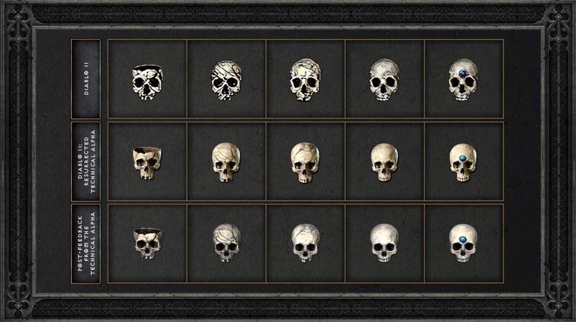Pick the blue-gem perfect skull in Technical Alpha row
576x322 pixels.
point(463,162)
